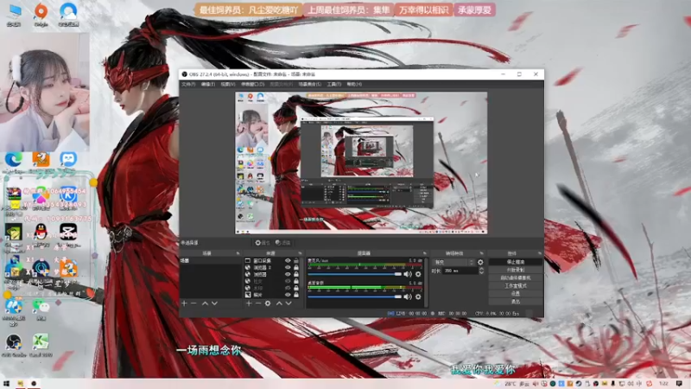Image resolution: width=691 pixels, height=389 pixels.
Task: Increase transition duration with up arrow
Action: tap(481, 269)
